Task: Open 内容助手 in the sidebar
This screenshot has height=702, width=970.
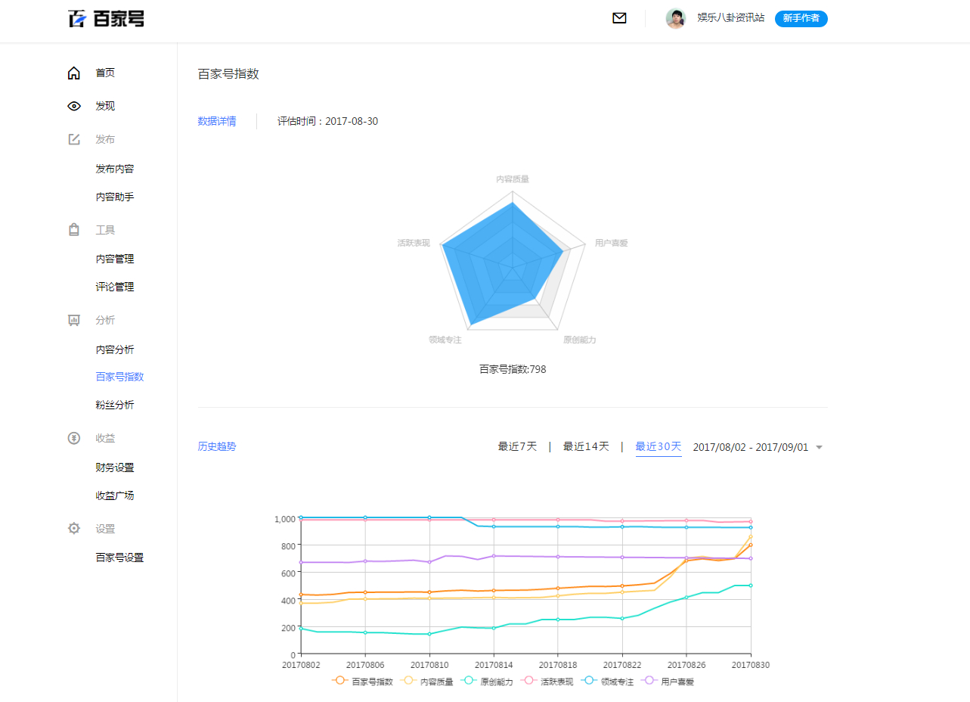Action: 115,197
